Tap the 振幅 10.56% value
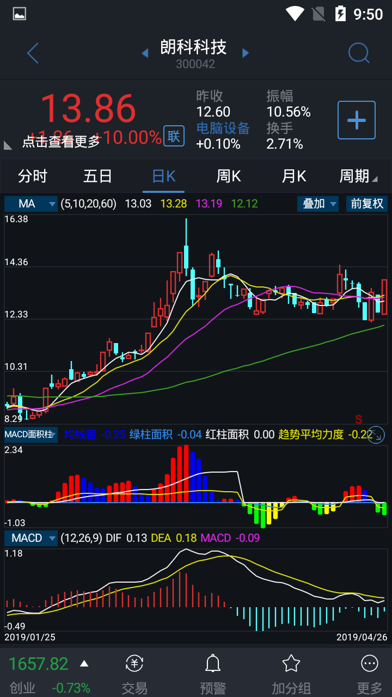Image resolution: width=392 pixels, height=697 pixels. tap(289, 112)
